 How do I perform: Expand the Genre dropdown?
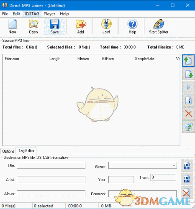174,166
